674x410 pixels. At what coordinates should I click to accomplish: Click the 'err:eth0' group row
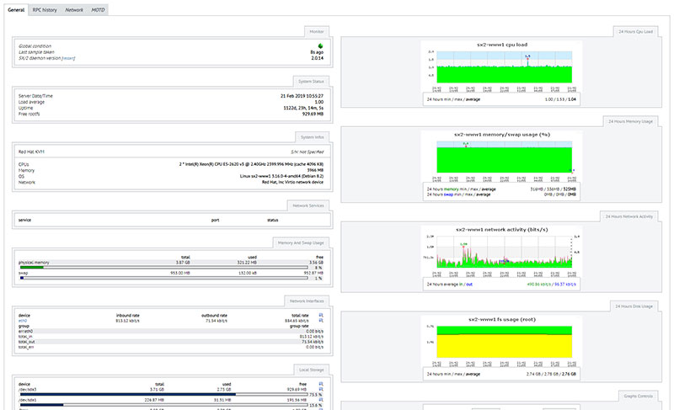(171, 332)
